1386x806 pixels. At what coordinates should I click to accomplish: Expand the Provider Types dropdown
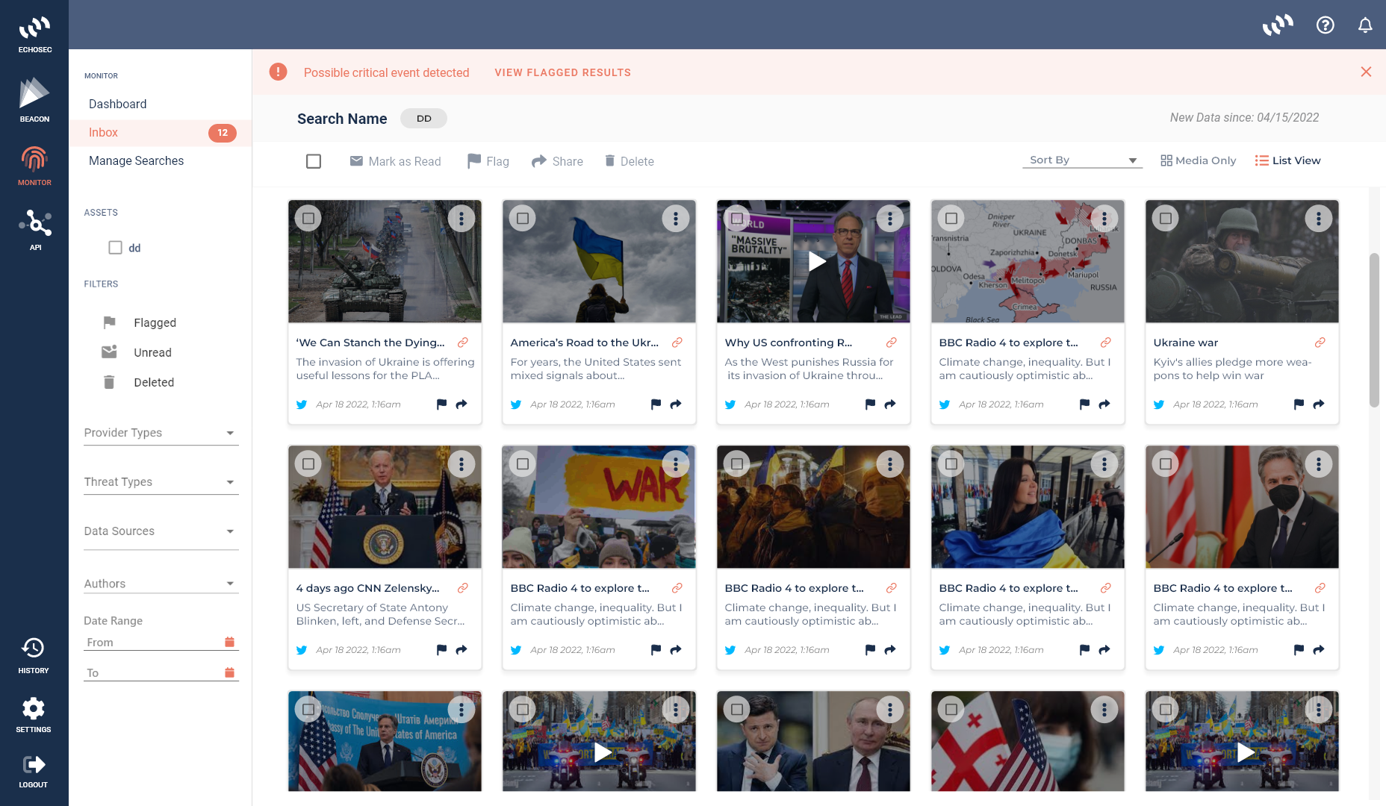161,433
